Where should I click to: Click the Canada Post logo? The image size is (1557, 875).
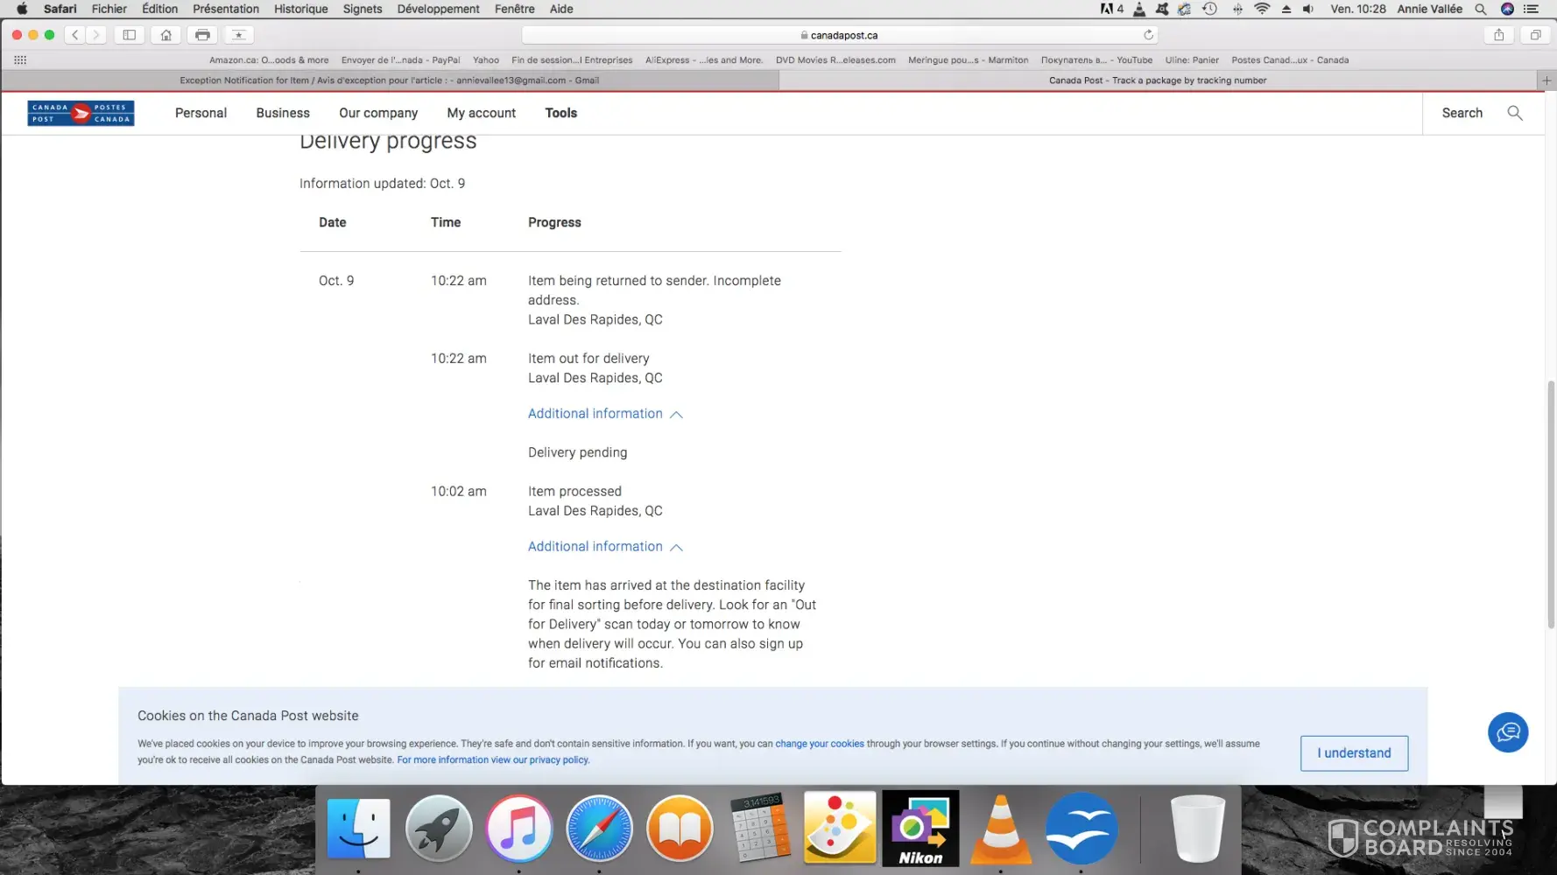pos(81,113)
